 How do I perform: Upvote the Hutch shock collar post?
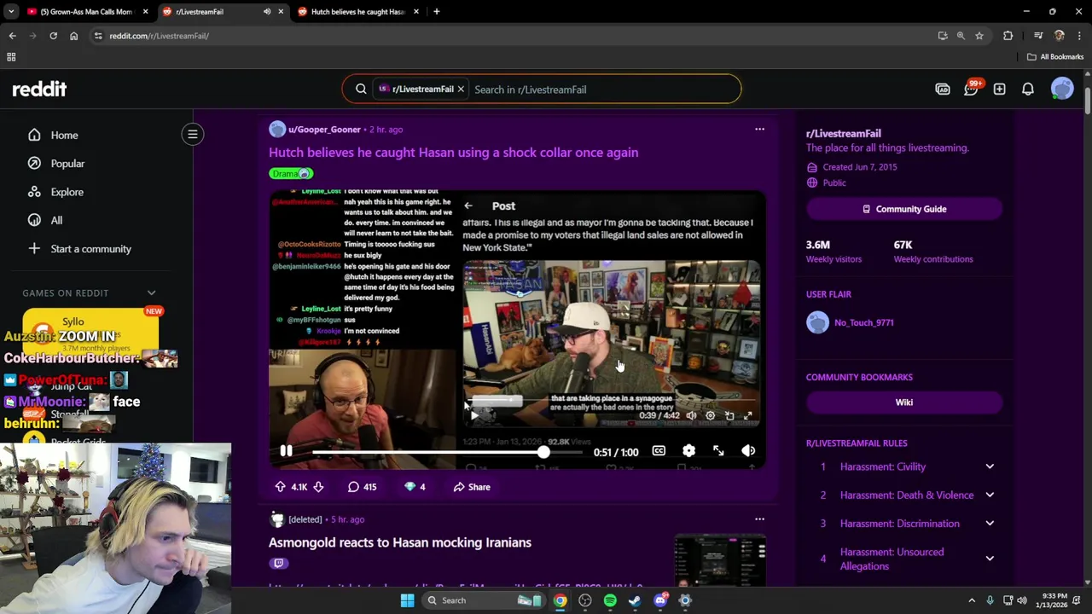pos(280,487)
